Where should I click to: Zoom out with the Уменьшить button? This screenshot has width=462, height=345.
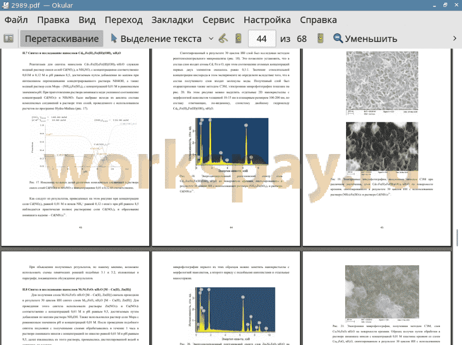click(x=365, y=39)
